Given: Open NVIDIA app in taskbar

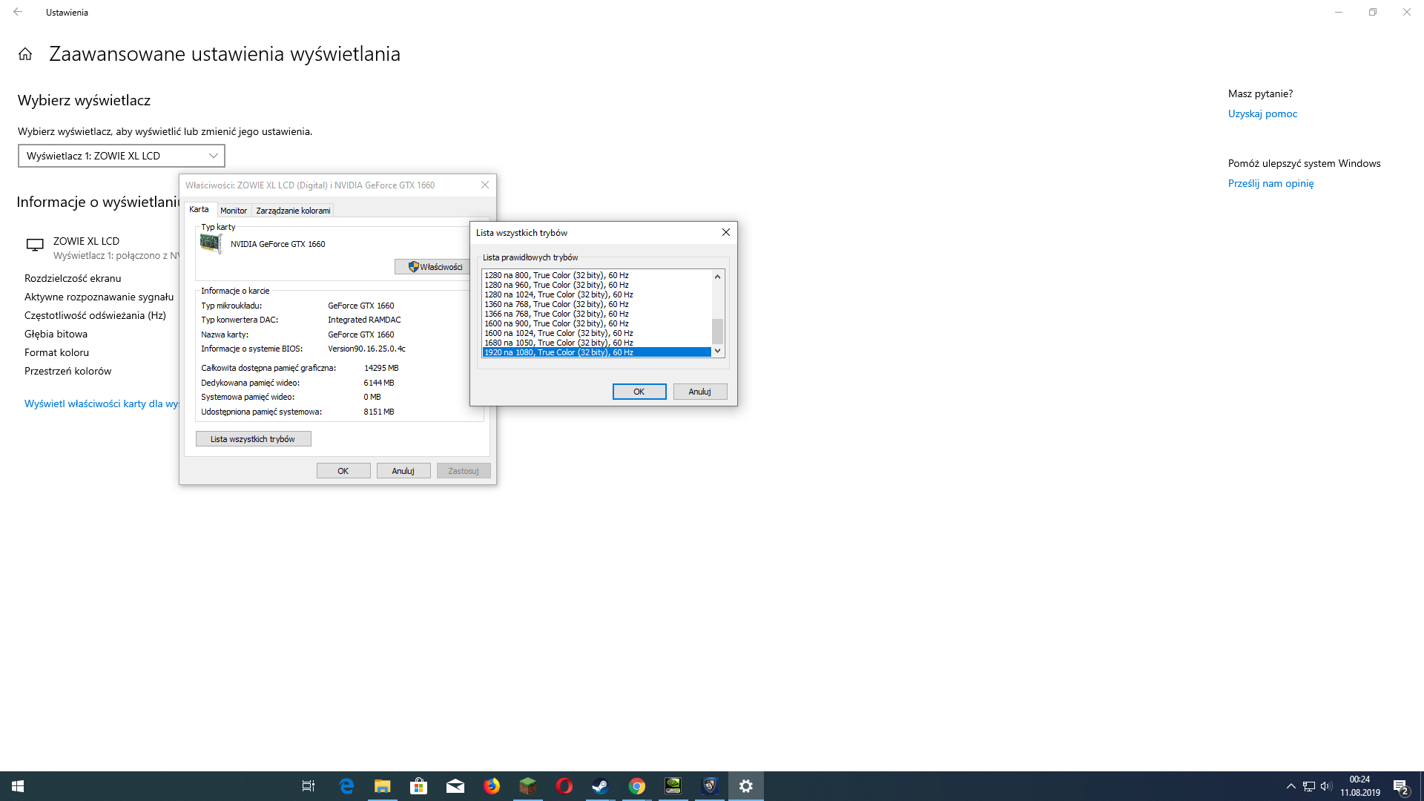Looking at the screenshot, I should (673, 786).
